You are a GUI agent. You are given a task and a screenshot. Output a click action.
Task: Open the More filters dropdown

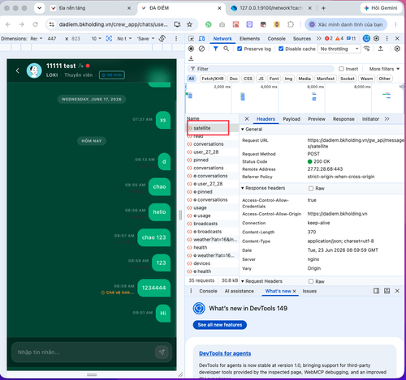pos(384,69)
